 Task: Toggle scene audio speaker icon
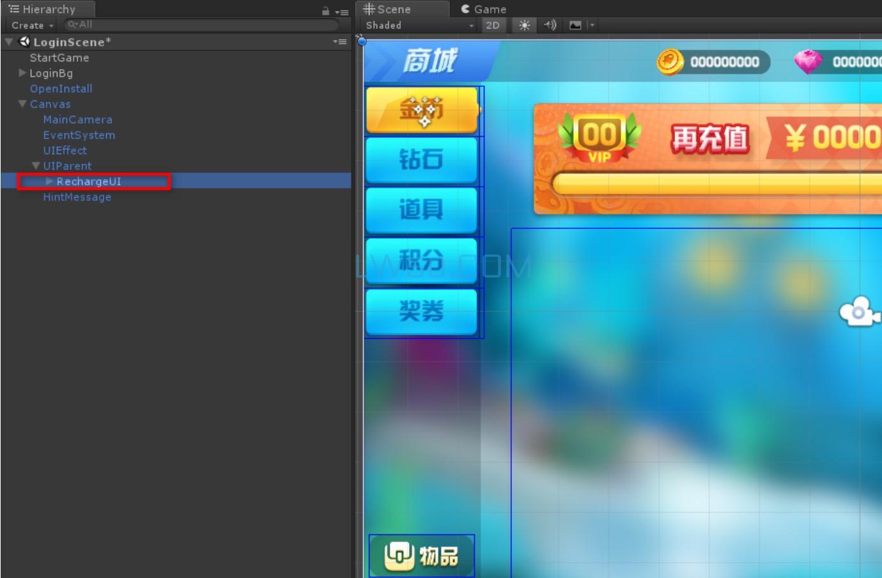click(550, 26)
